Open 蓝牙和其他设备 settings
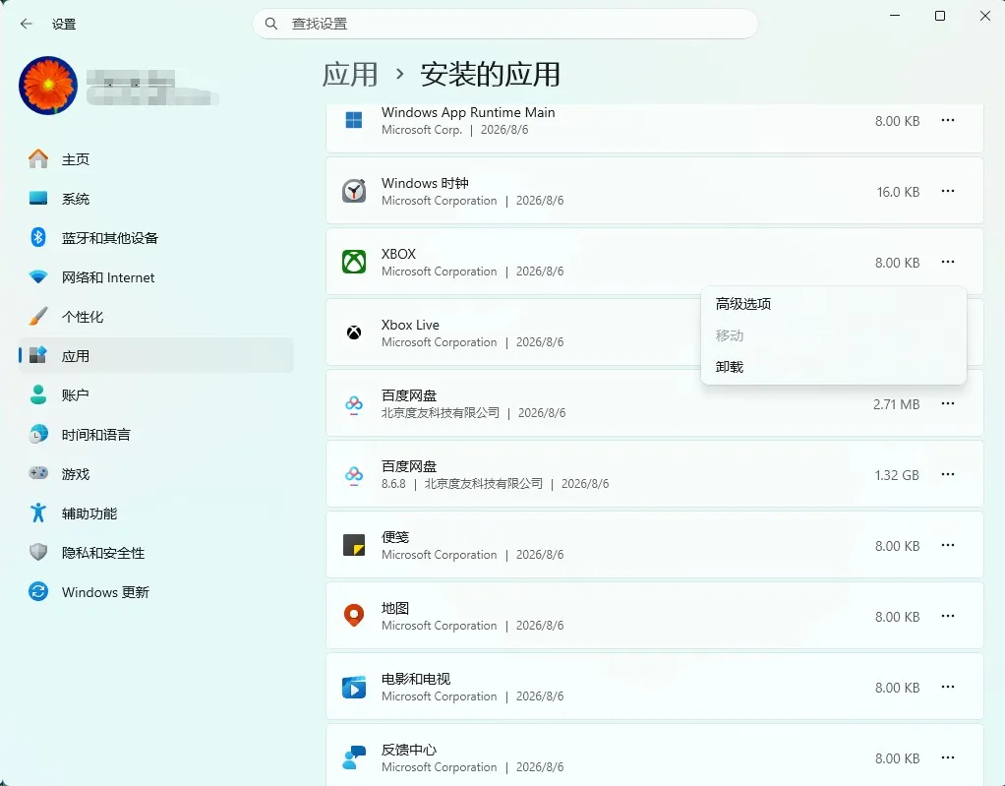This screenshot has height=786, width=1005. click(155, 238)
